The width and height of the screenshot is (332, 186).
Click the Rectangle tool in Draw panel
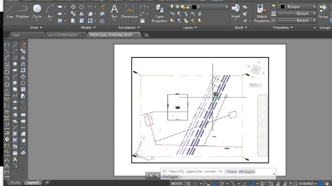(x=60, y=7)
